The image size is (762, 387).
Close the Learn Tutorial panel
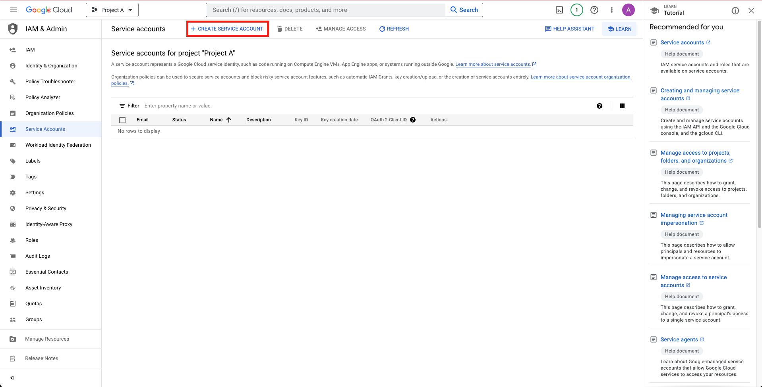tap(751, 11)
